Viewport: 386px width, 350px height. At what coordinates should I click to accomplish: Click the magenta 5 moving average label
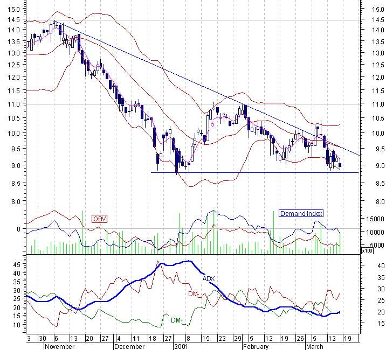[212, 124]
